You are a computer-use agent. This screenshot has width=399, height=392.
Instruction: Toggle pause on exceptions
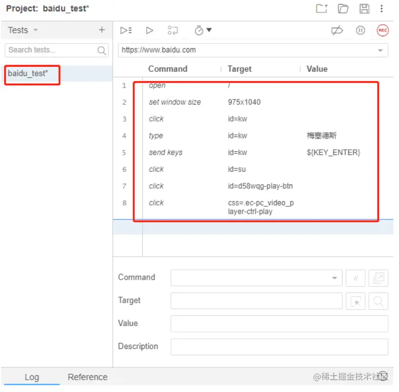[361, 30]
